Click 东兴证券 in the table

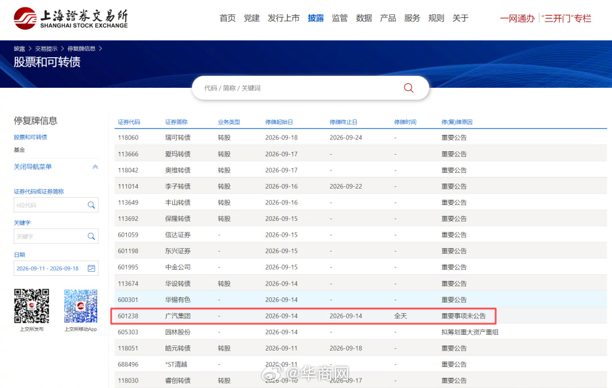(177, 251)
